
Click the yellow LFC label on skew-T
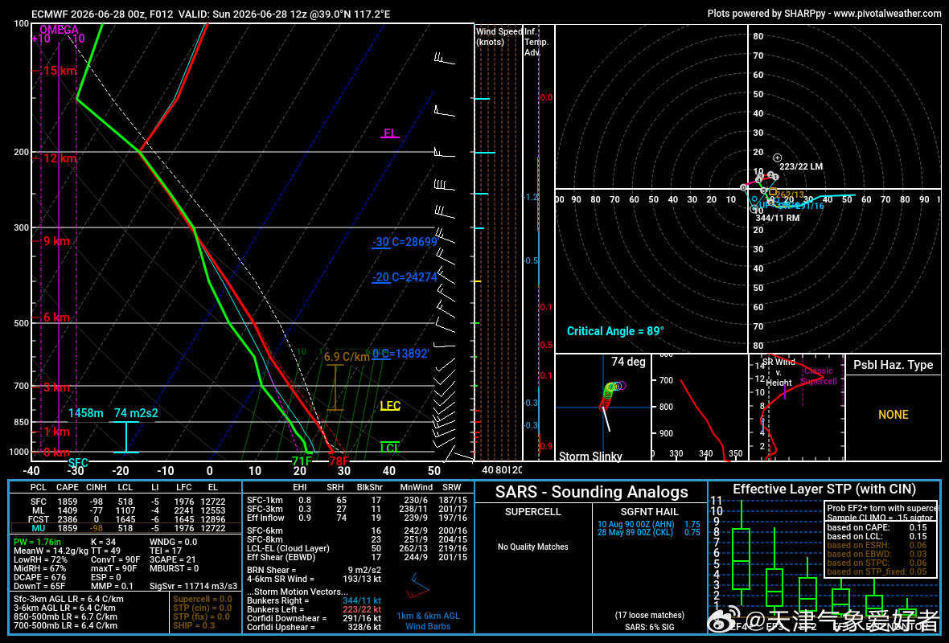point(390,405)
